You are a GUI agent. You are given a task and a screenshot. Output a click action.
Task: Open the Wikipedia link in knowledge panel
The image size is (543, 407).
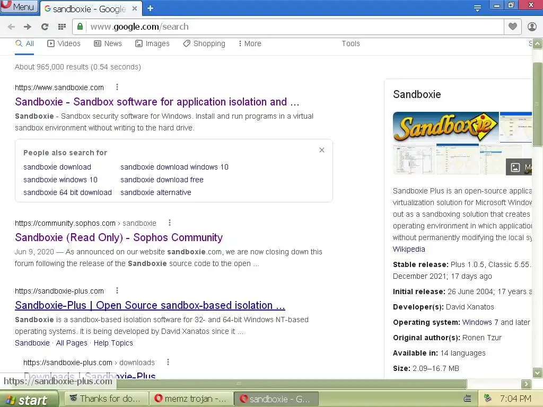pyautogui.click(x=409, y=249)
